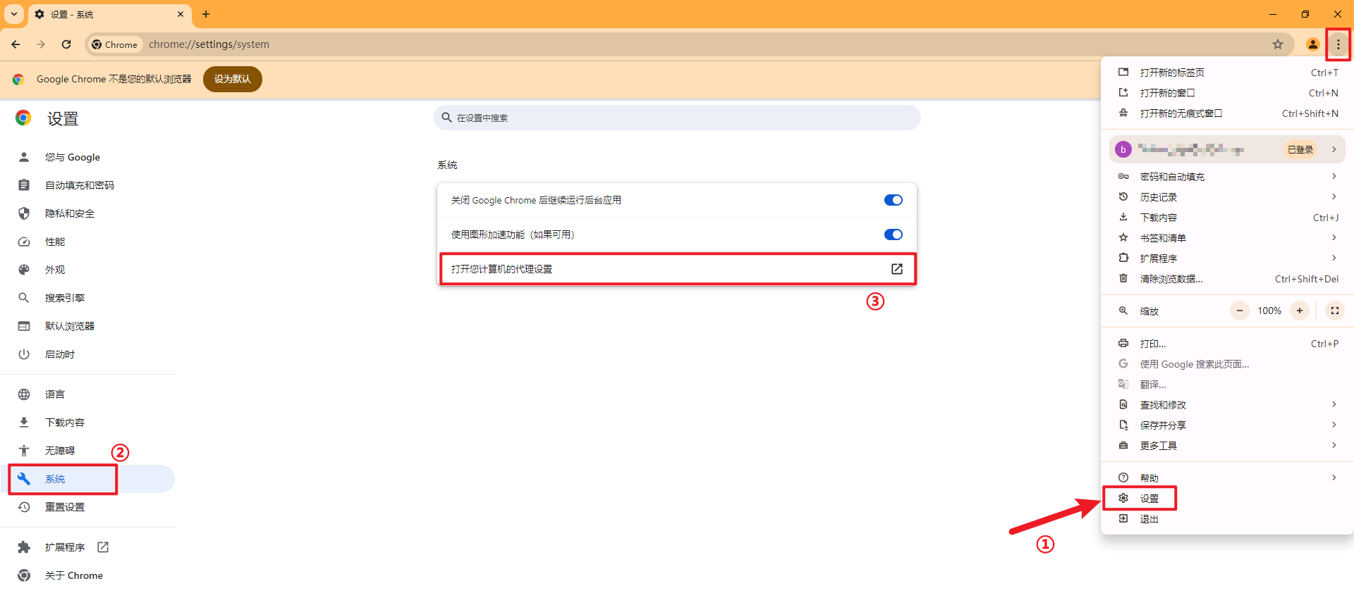The image size is (1354, 600).
Task: Open the Chrome three-dot menu
Action: [1338, 44]
